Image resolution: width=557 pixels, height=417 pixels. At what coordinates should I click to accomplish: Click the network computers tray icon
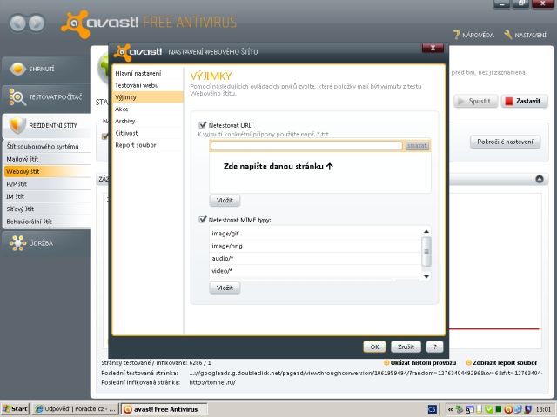(518, 409)
